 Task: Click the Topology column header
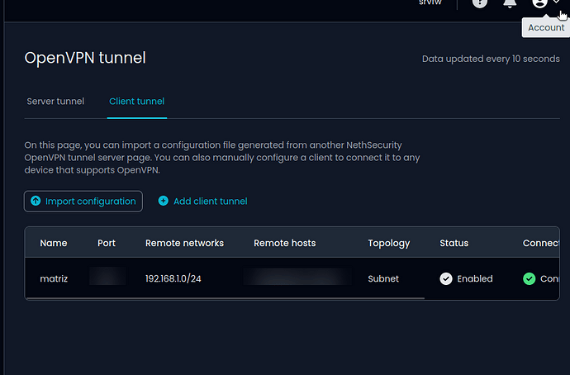click(x=388, y=244)
